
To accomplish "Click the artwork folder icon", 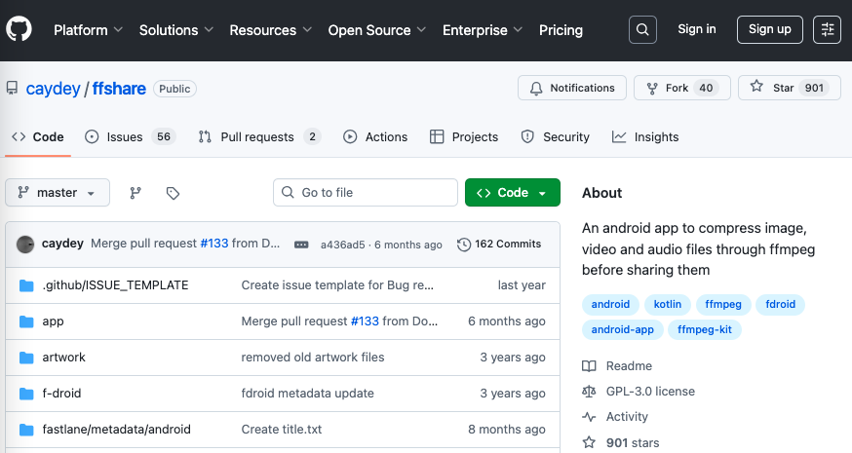I will [26, 358].
